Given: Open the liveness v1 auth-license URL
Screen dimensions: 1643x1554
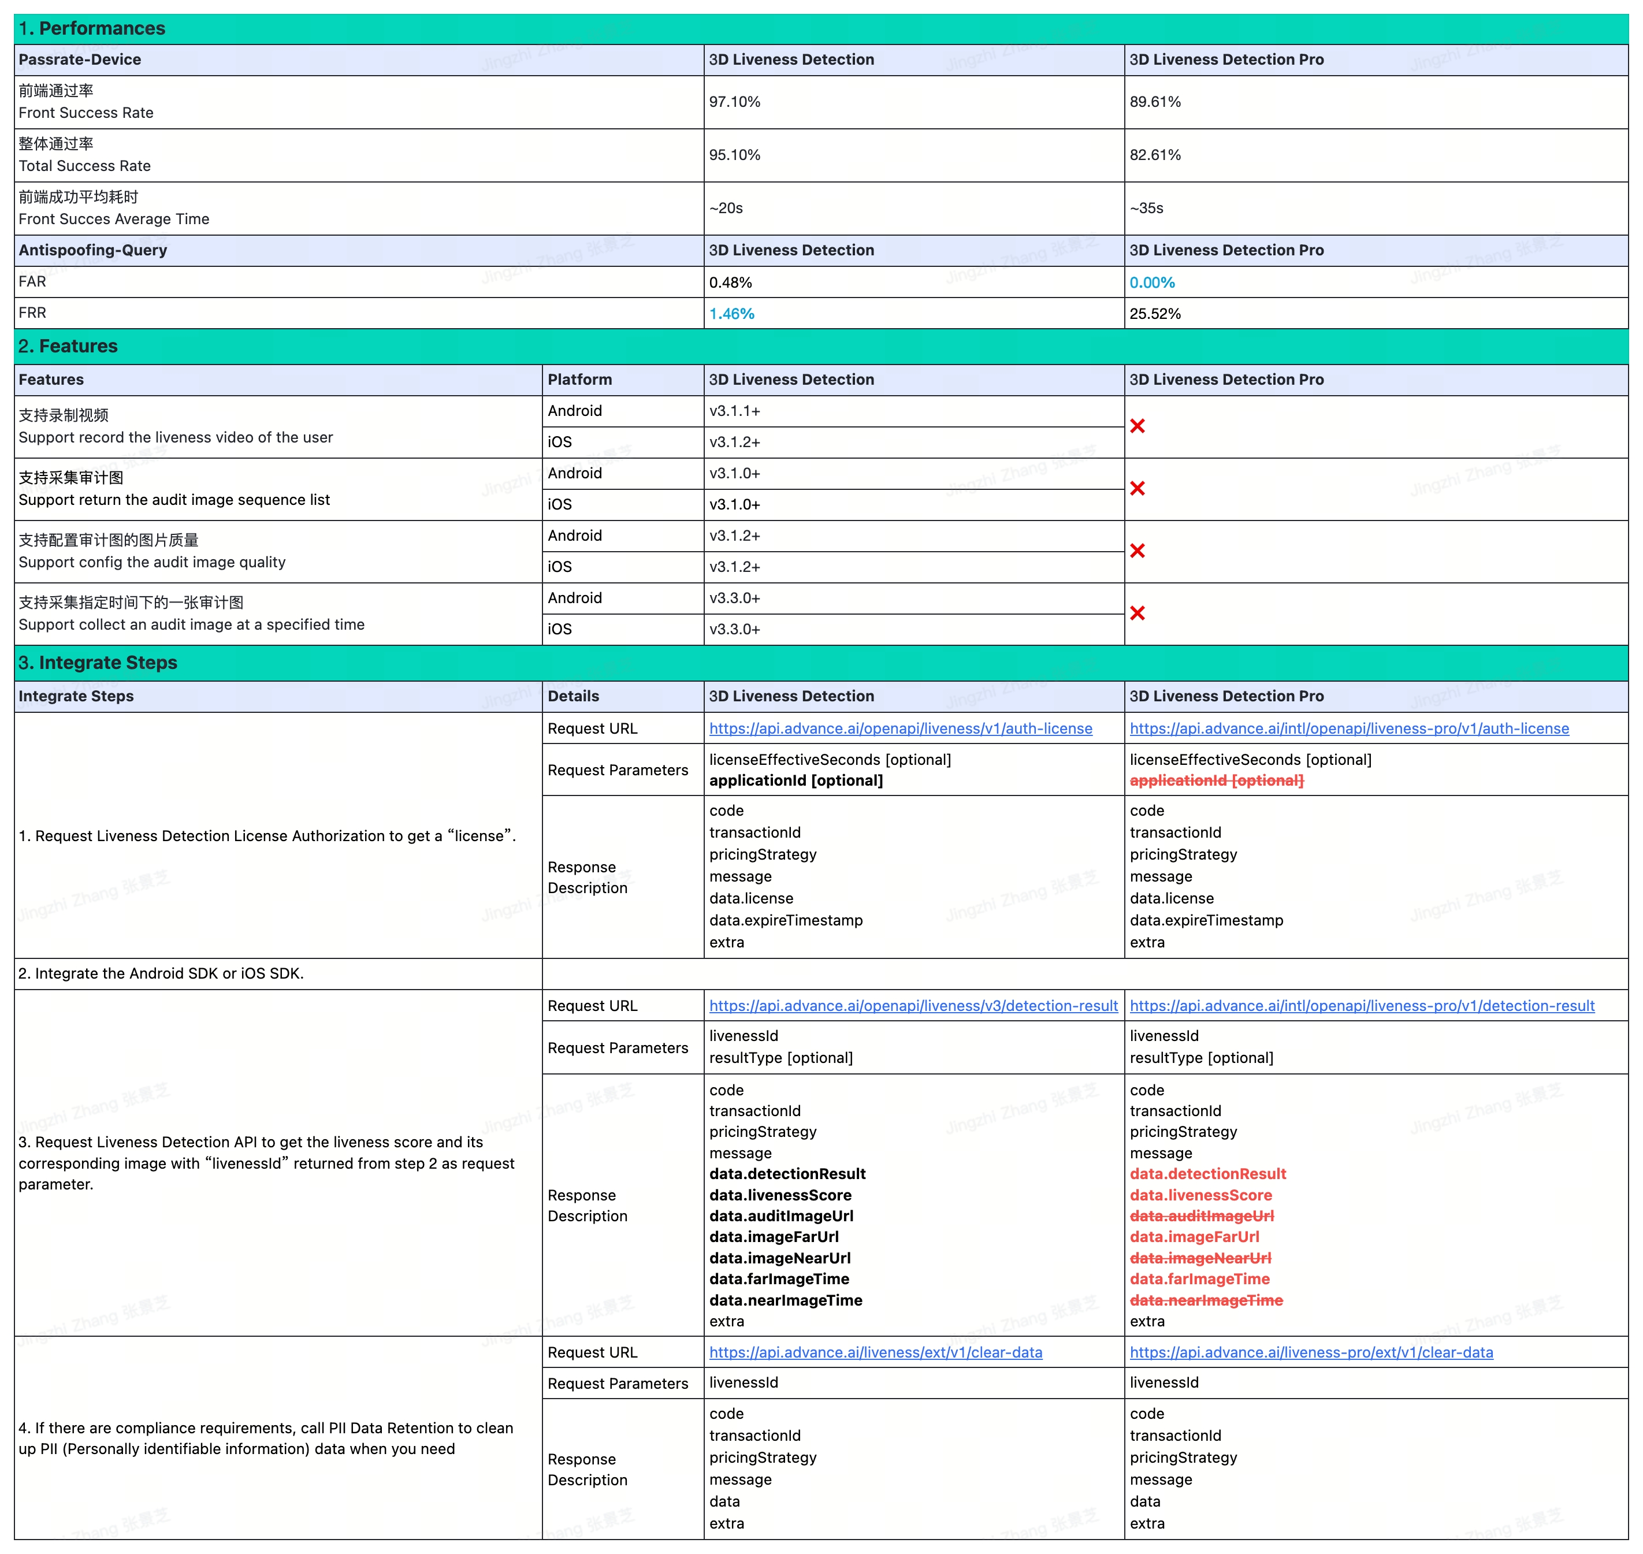Looking at the screenshot, I should 900,728.
